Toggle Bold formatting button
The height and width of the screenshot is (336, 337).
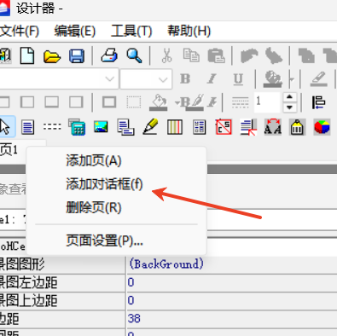(x=185, y=78)
